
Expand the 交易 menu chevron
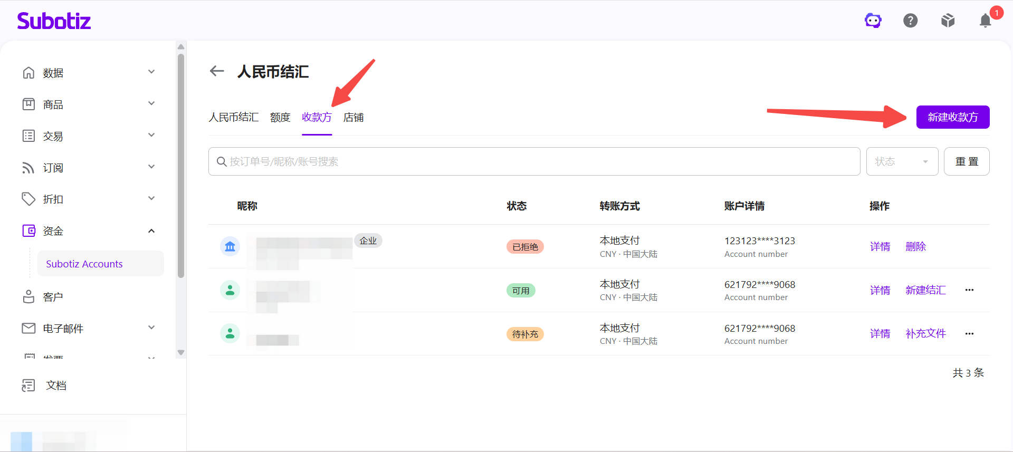[151, 135]
